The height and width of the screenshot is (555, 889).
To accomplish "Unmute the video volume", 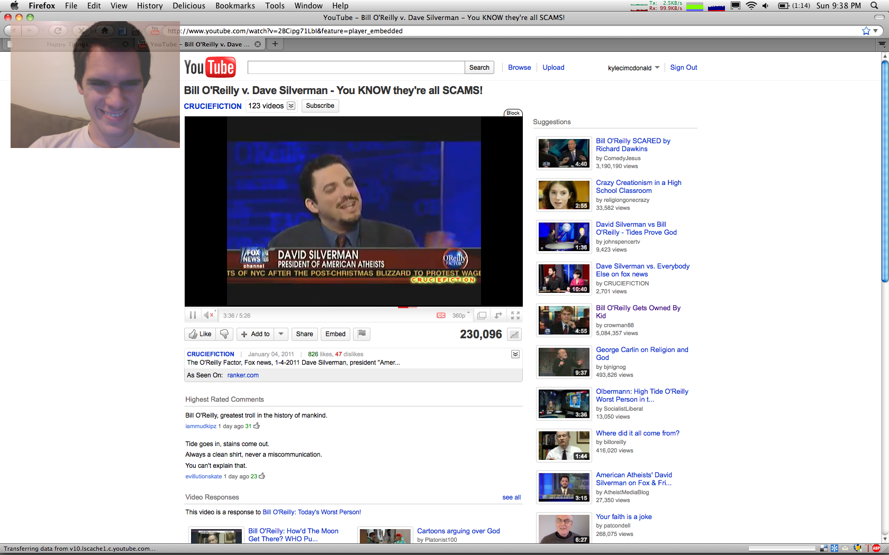I will 208,316.
